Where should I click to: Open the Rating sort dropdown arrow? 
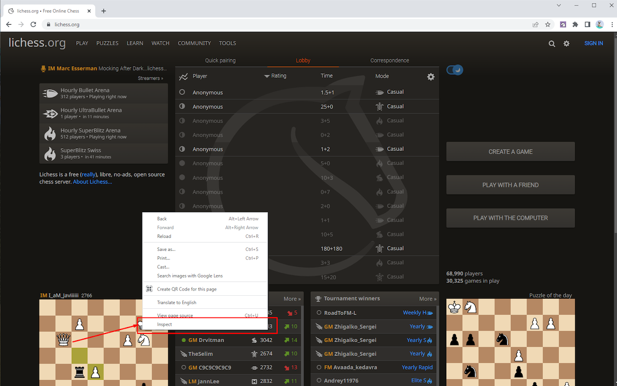266,76
